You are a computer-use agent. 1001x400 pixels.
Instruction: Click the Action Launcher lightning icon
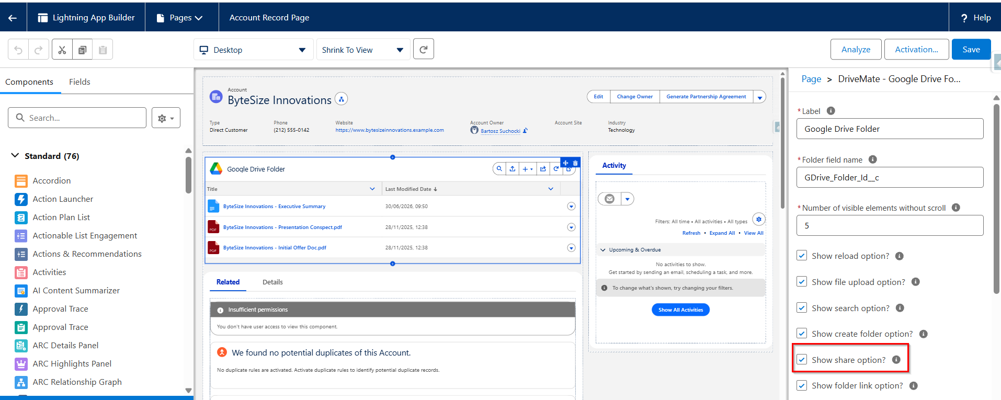(x=21, y=199)
